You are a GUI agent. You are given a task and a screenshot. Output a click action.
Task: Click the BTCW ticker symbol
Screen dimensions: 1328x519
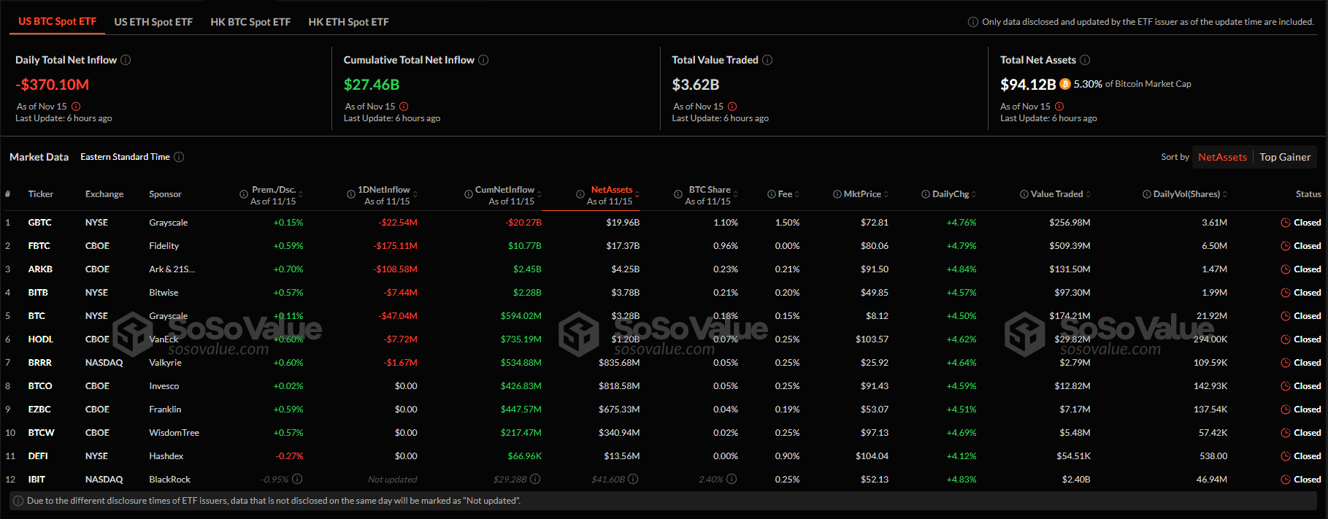pyautogui.click(x=42, y=433)
